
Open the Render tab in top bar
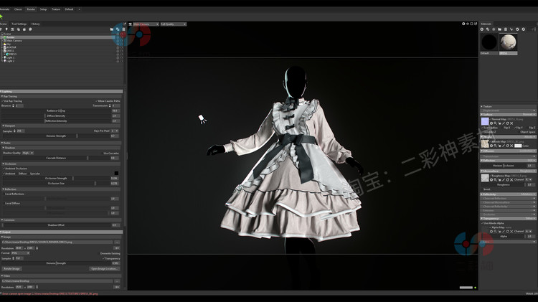pos(32,9)
